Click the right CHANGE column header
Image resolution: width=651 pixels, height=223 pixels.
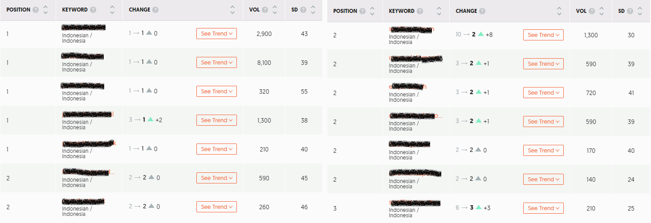point(466,11)
